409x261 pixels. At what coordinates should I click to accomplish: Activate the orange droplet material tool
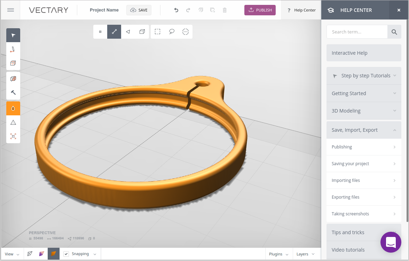[13, 108]
